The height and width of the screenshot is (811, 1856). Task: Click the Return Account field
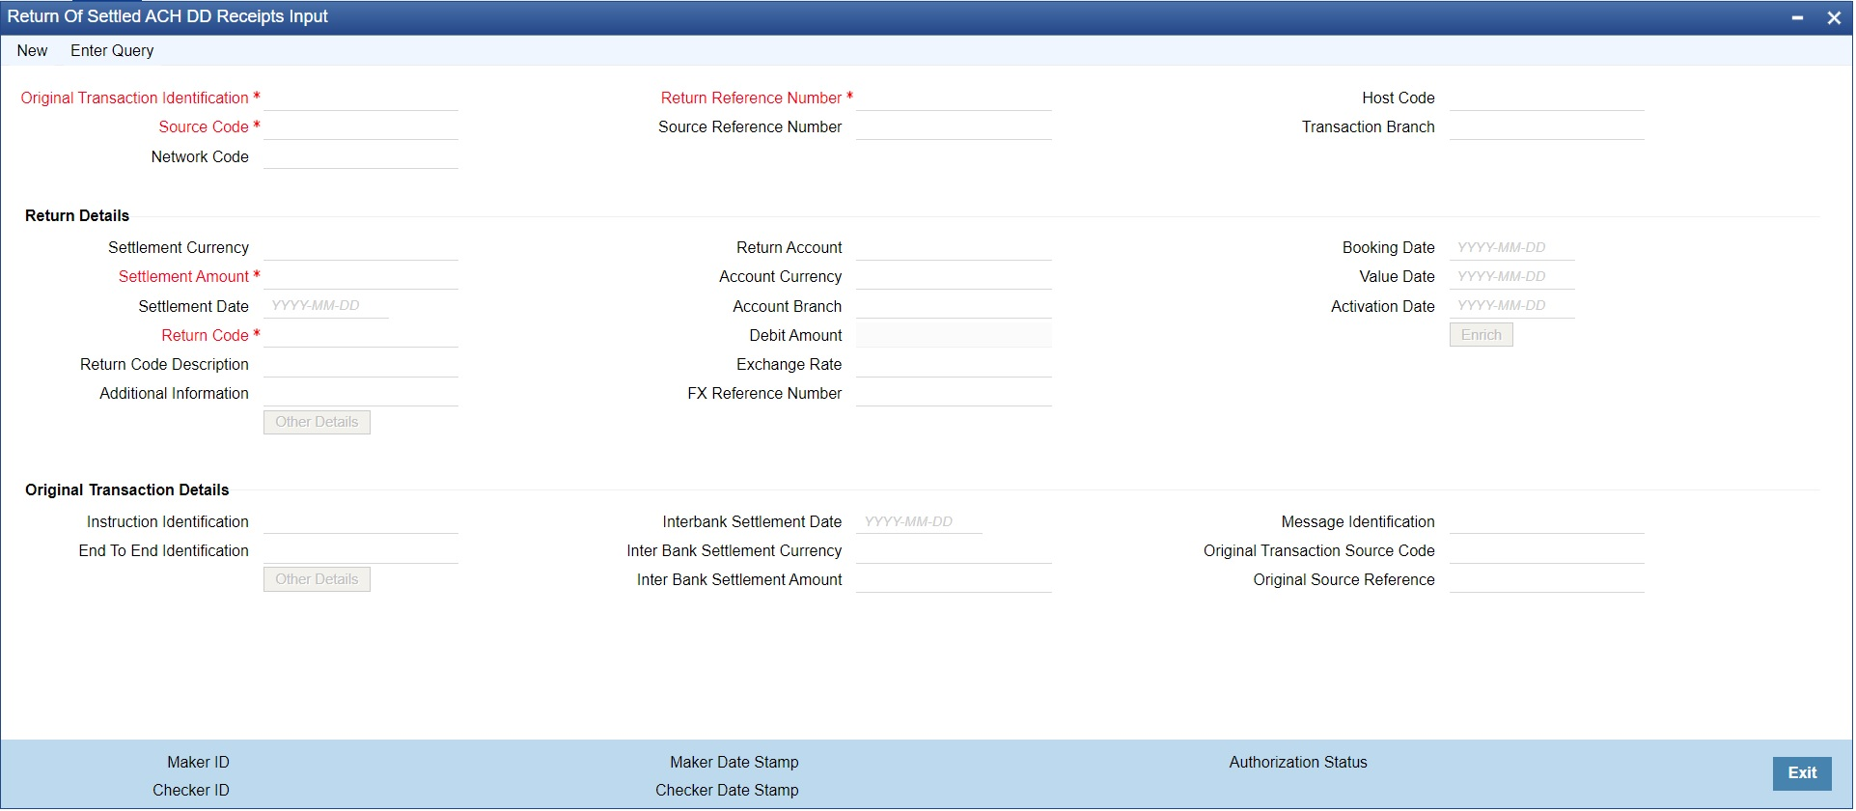pyautogui.click(x=954, y=248)
